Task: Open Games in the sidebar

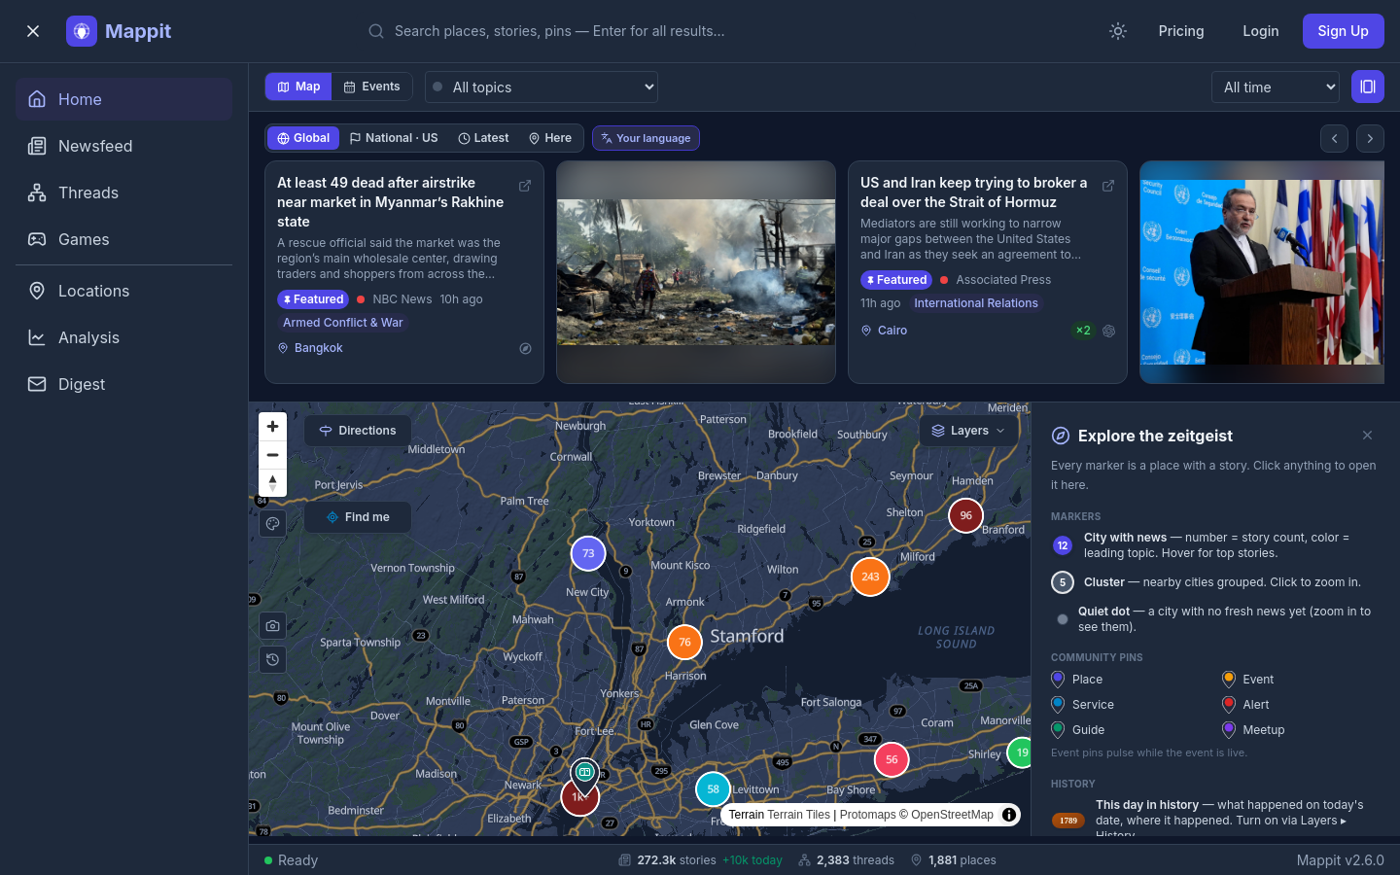Action: 123,239
